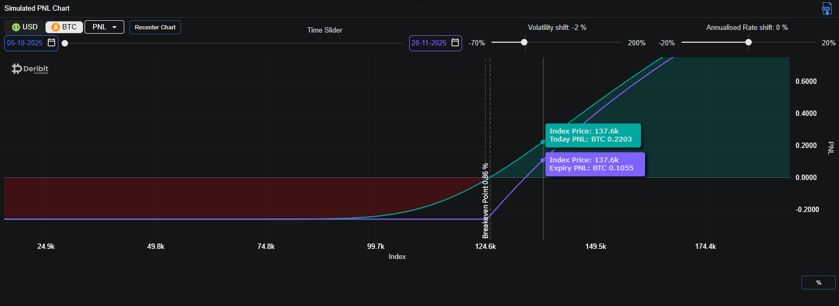This screenshot has height=306, width=839.
Task: Open the calendar for the 05-10-2025 date
Action: tap(51, 43)
